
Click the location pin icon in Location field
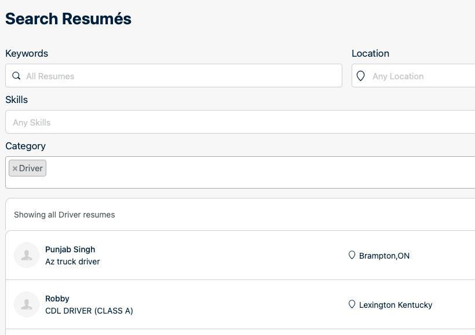[360, 76]
